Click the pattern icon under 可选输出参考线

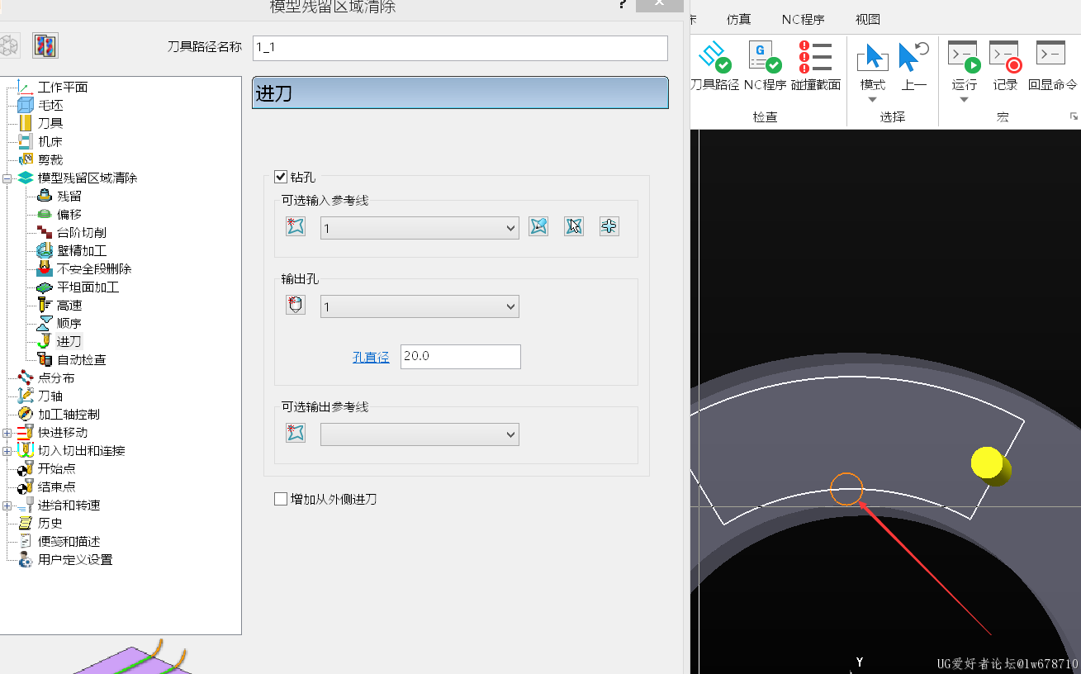coord(296,432)
